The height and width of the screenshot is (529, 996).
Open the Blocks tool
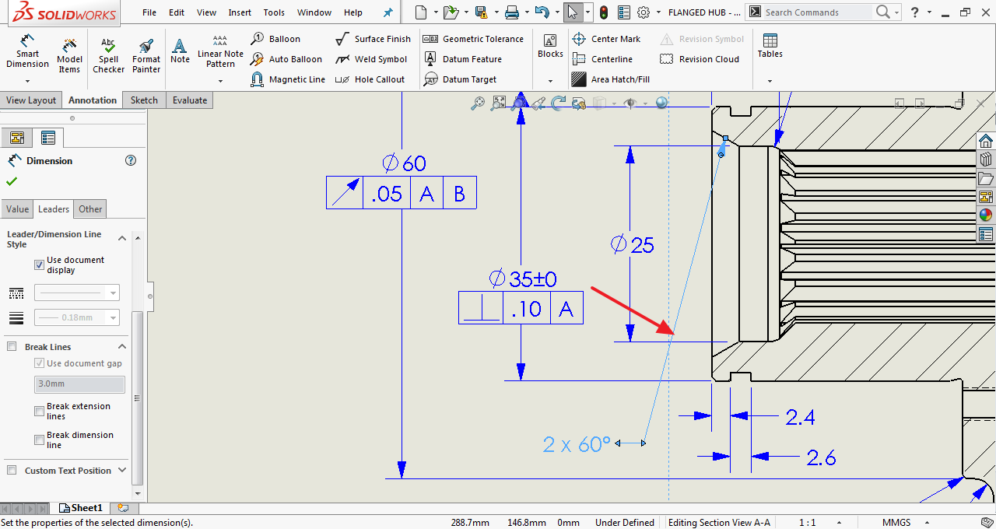pos(550,47)
